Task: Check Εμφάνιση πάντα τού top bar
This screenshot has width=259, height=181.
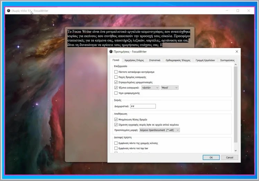Action: click(116, 148)
